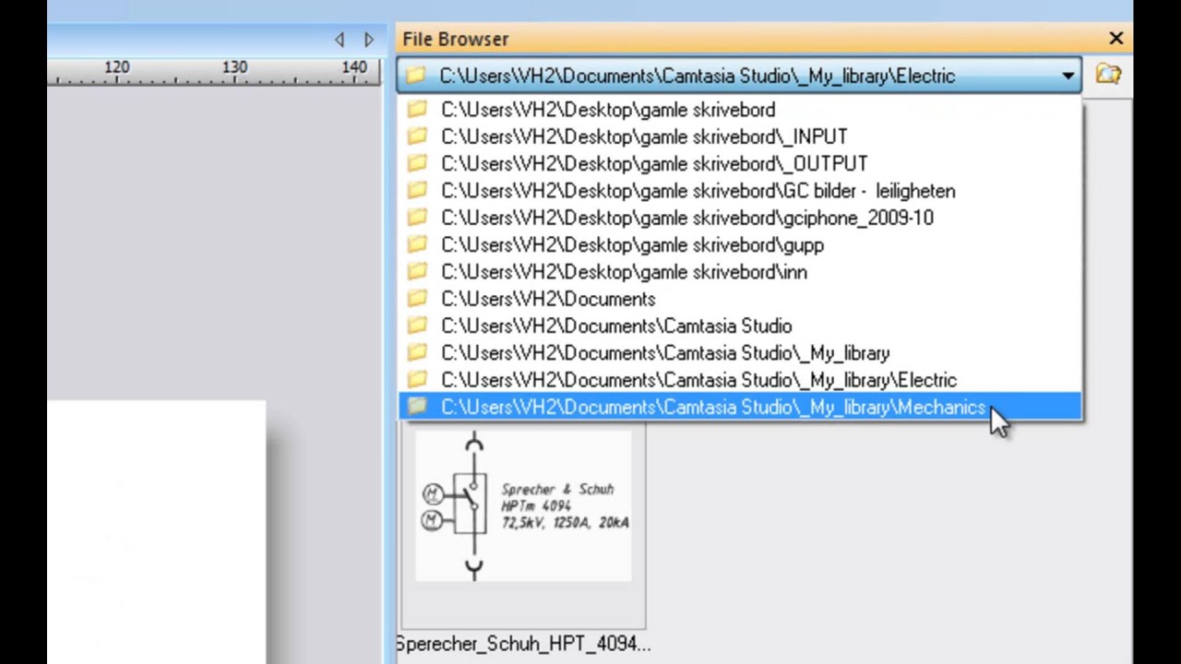Select the Mechanics library folder path
Viewport: 1181px width, 664px height.
tap(739, 407)
